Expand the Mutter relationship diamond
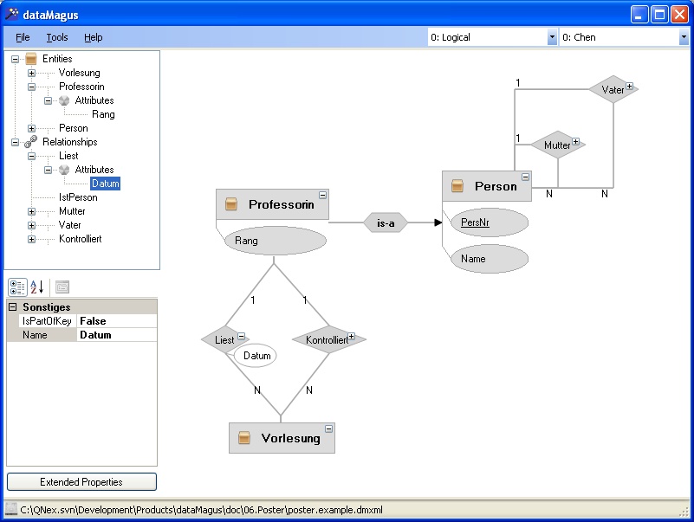Viewport: 694px width, 522px height. click(575, 142)
